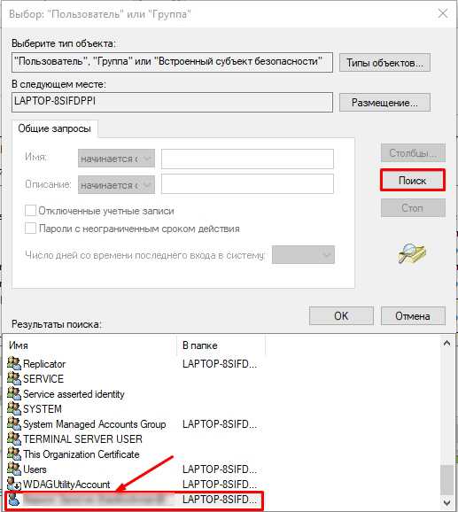This screenshot has width=458, height=512.
Task: Open the Описание condition dropdown
Action: click(x=116, y=185)
